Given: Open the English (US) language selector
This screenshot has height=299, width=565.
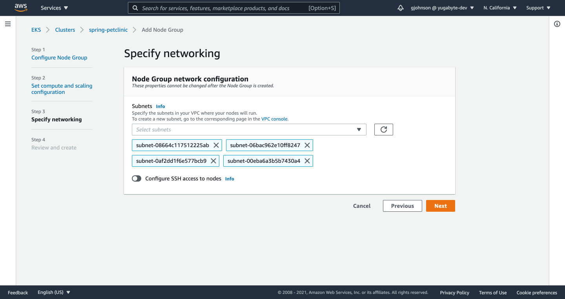Looking at the screenshot, I should [54, 292].
